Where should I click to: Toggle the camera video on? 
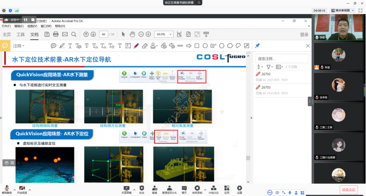pos(22,188)
